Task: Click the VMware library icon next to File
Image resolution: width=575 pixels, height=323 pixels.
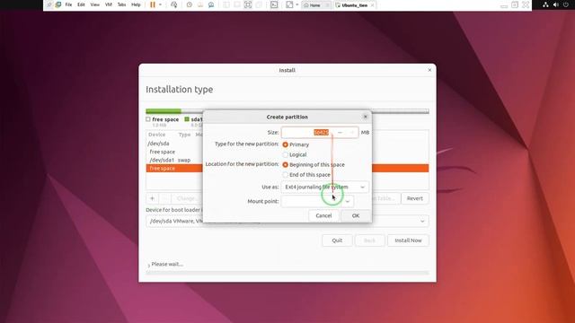Action: (58, 4)
